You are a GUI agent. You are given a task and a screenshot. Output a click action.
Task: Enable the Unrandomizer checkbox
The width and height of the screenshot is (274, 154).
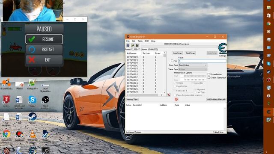(x=209, y=74)
